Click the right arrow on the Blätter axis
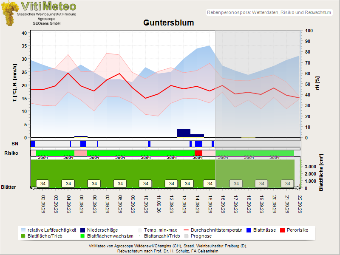340x255 pixels. point(297,188)
